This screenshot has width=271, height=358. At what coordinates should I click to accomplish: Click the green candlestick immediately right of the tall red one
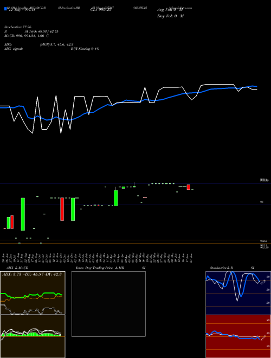pyautogui.click(x=73, y=209)
